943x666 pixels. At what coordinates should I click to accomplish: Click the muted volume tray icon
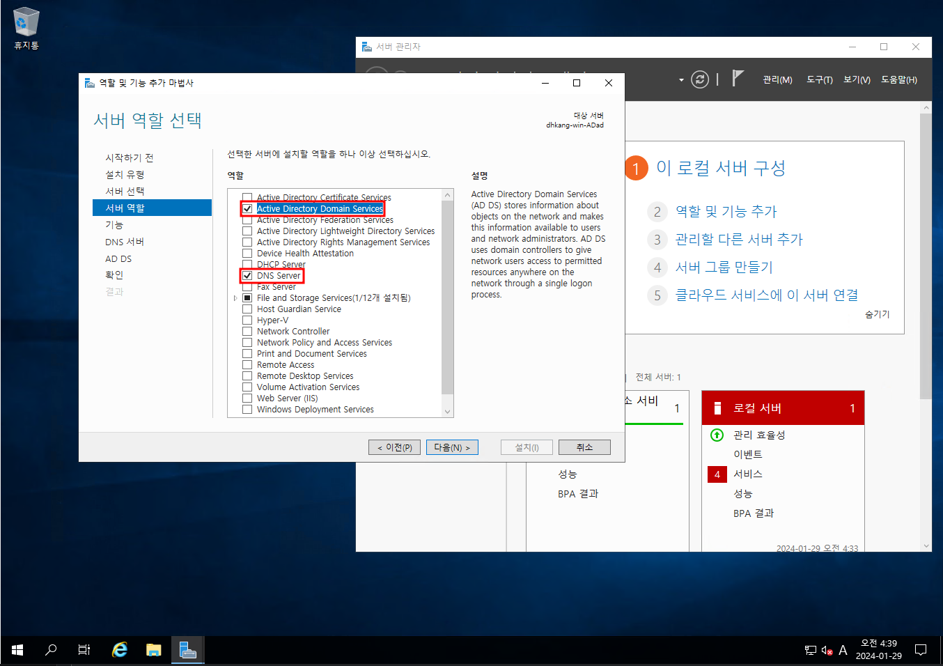tap(827, 651)
